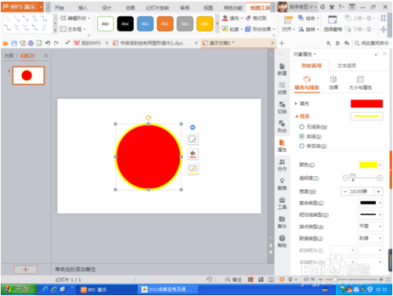Click the 组合 group icon
Viewport: 393px width, 296px height.
pyautogui.click(x=301, y=18)
